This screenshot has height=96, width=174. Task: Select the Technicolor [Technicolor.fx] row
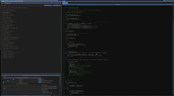pyautogui.click(x=10, y=47)
